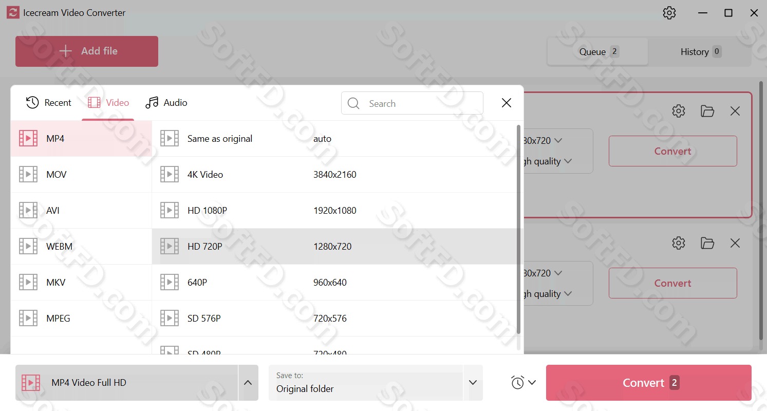The width and height of the screenshot is (767, 411).
Task: Click the 1920x1080 resolution value
Action: (x=335, y=211)
